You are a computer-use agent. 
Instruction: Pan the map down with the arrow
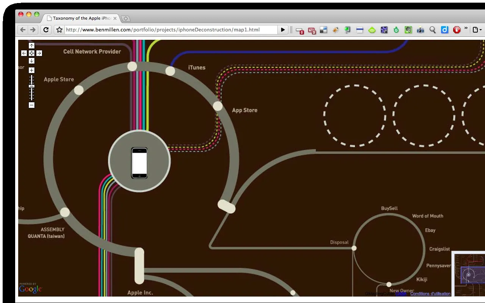tap(31, 61)
